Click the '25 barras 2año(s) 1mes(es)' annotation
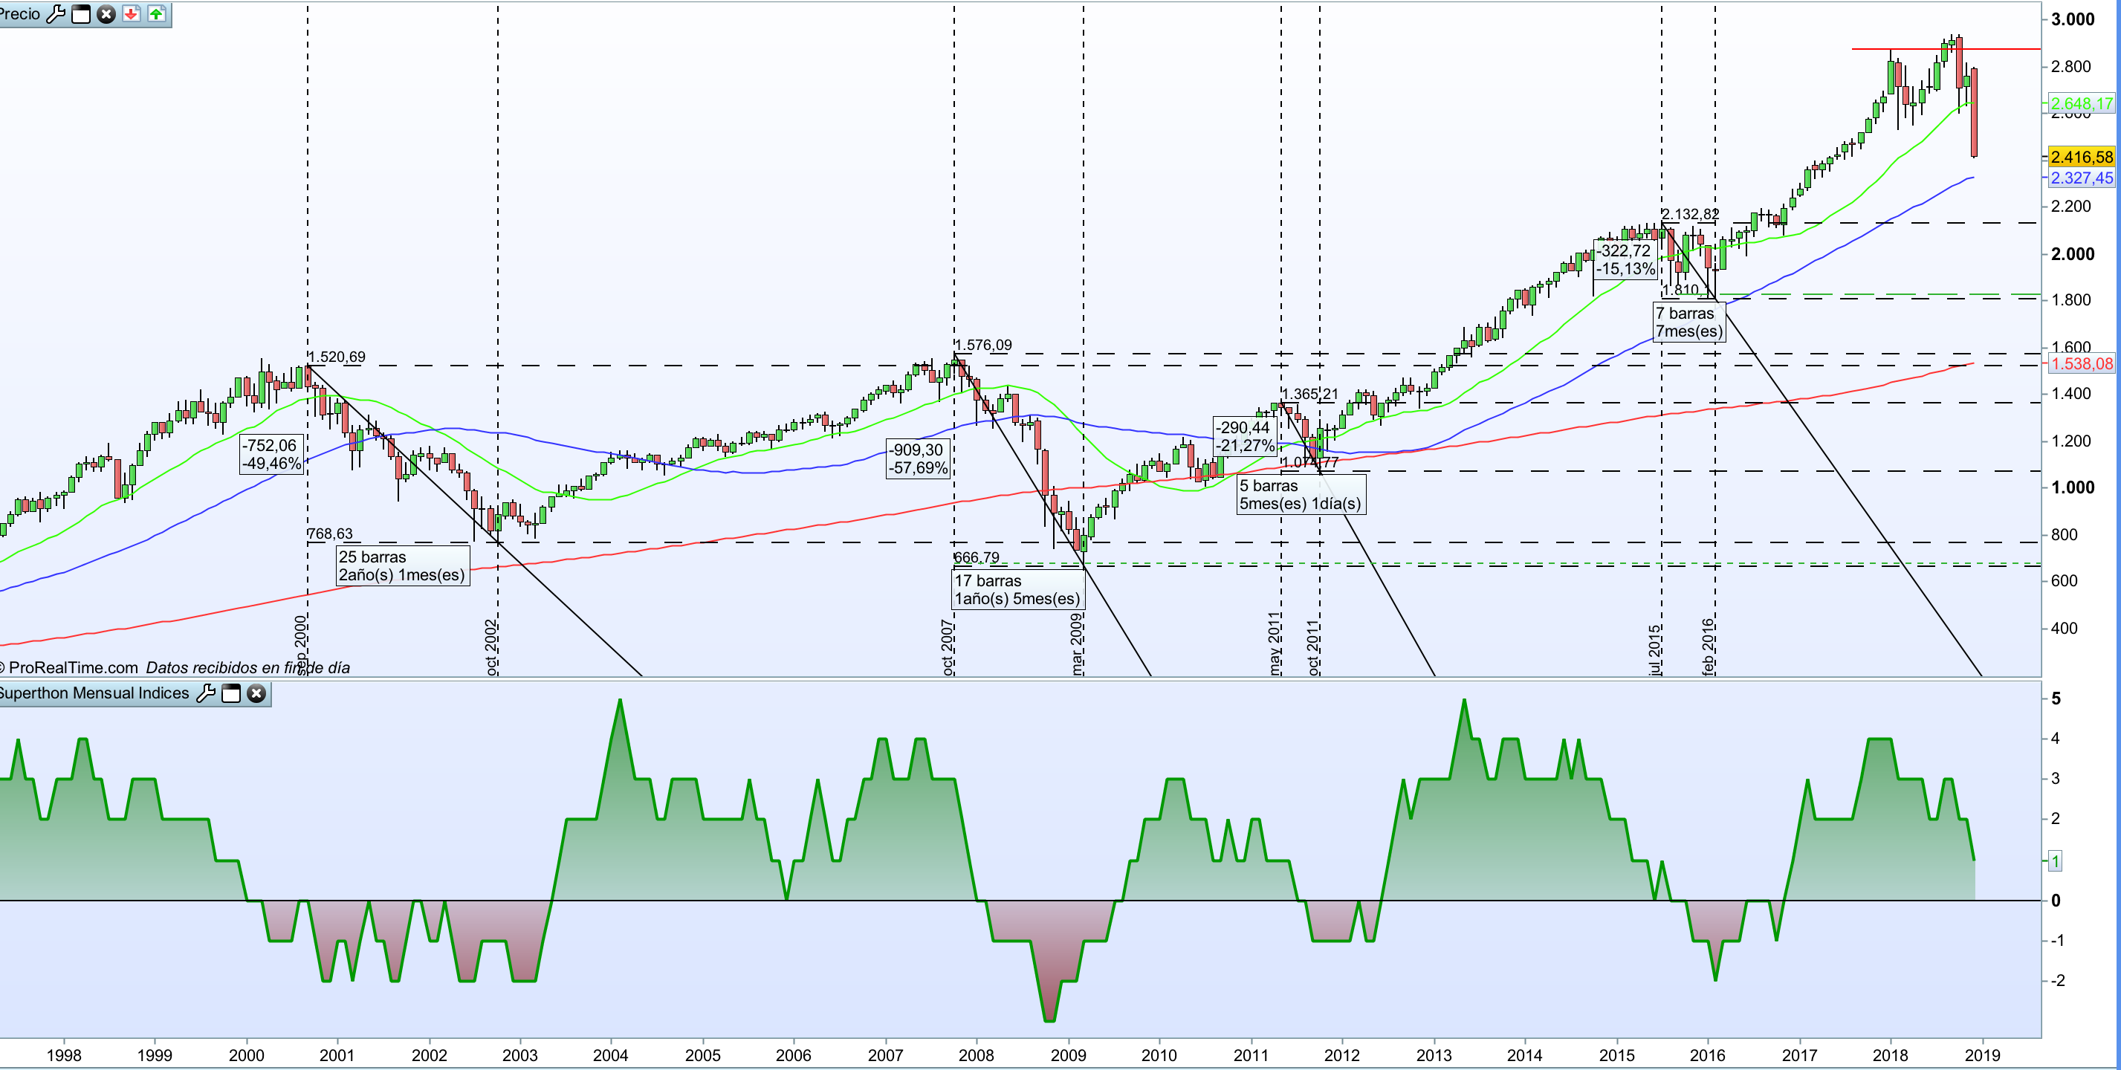Viewport: 2121px width, 1070px height. click(402, 565)
